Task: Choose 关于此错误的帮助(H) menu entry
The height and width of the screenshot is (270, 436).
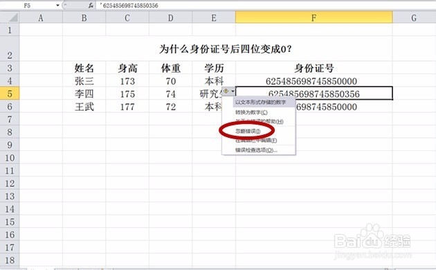Action: 259,122
